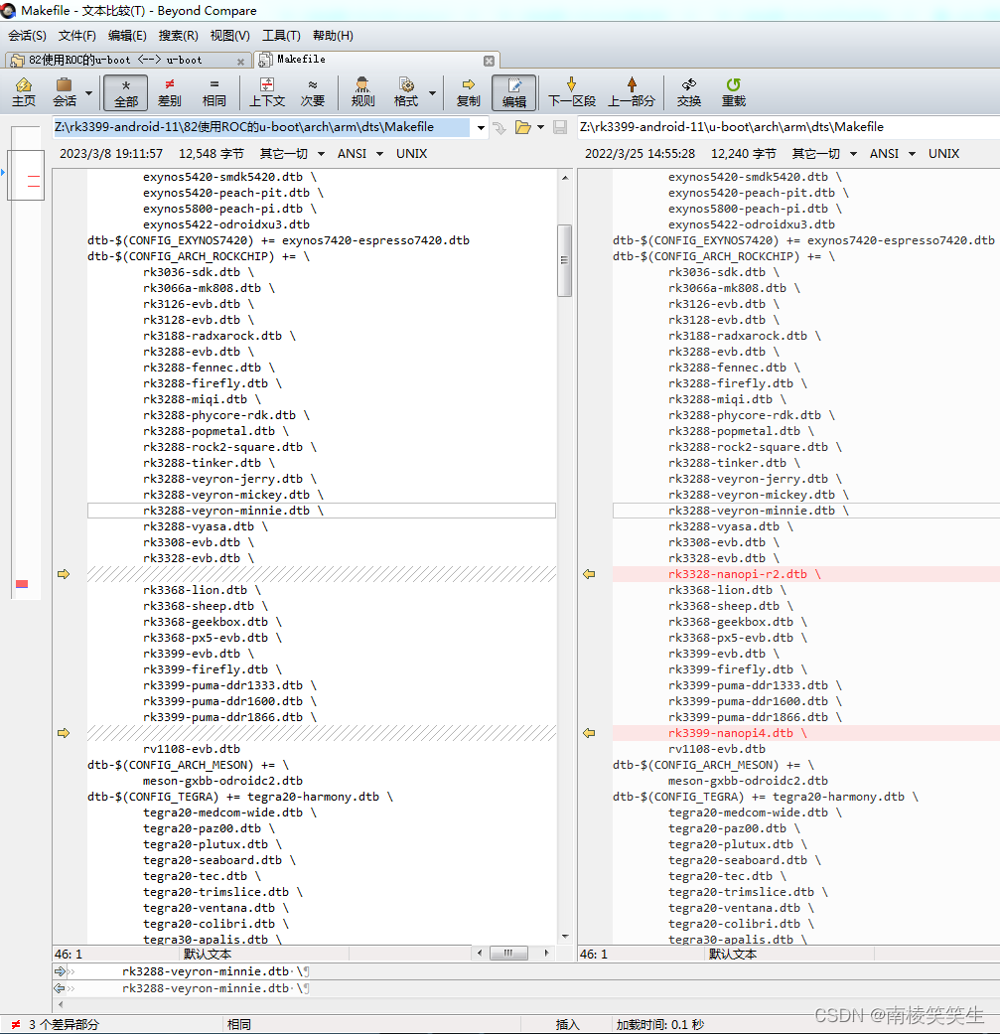
Task: Click the 重载 (Reload) icon
Action: click(735, 91)
